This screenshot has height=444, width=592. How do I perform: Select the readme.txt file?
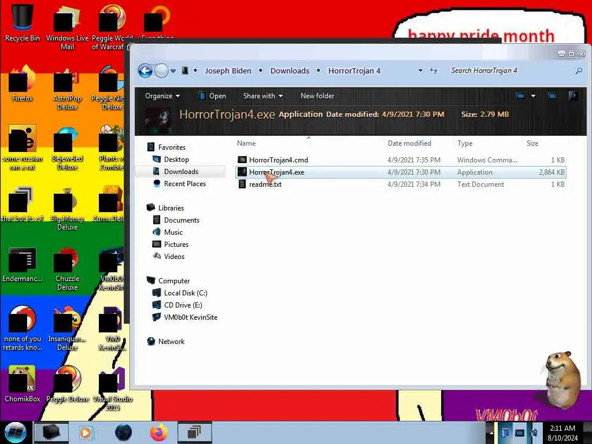pyautogui.click(x=401, y=184)
